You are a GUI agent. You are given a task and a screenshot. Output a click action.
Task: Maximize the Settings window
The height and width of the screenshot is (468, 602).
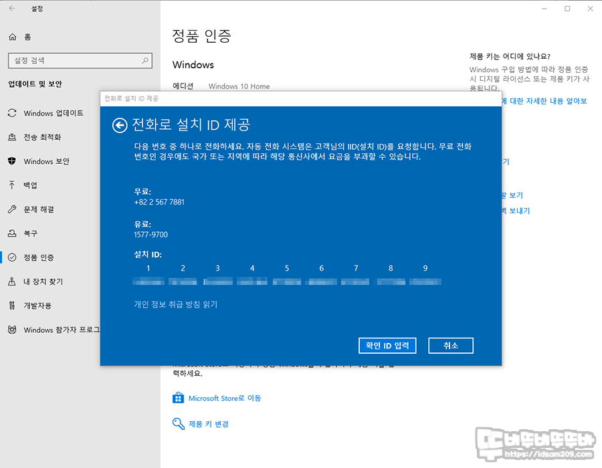click(567, 9)
